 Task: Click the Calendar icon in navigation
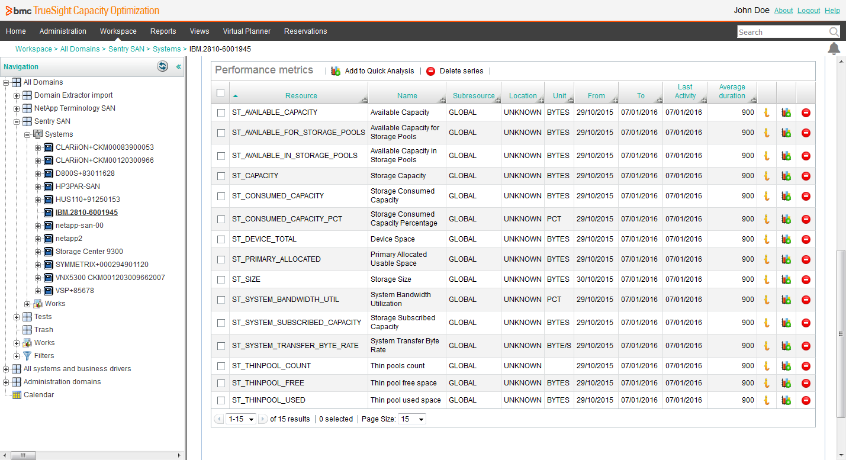click(x=17, y=395)
